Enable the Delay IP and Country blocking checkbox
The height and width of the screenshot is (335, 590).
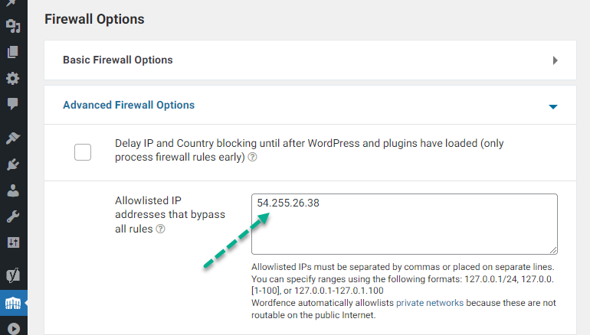(83, 152)
